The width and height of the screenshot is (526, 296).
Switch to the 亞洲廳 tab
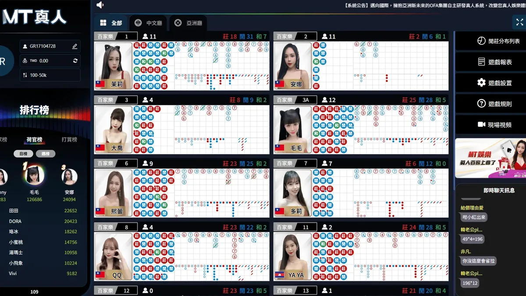point(188,23)
